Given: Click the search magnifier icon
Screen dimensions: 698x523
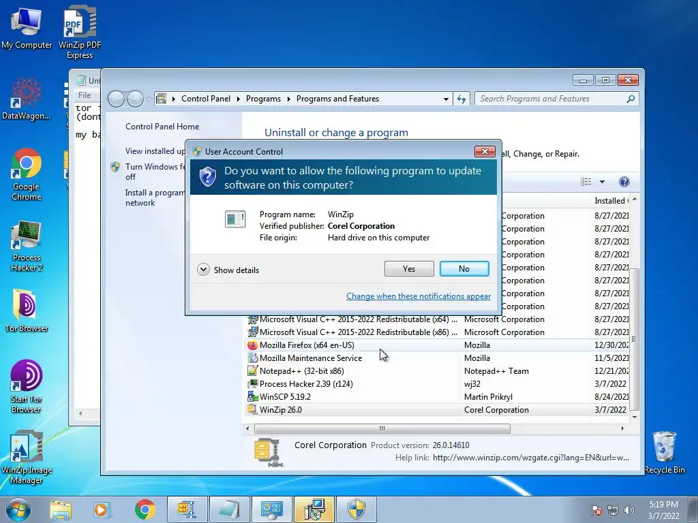Looking at the screenshot, I should pos(631,99).
